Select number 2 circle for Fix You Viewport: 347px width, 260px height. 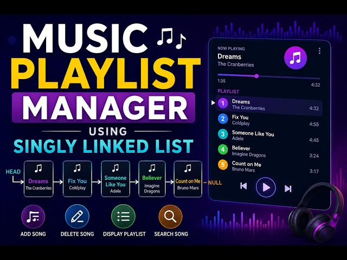pyautogui.click(x=223, y=119)
